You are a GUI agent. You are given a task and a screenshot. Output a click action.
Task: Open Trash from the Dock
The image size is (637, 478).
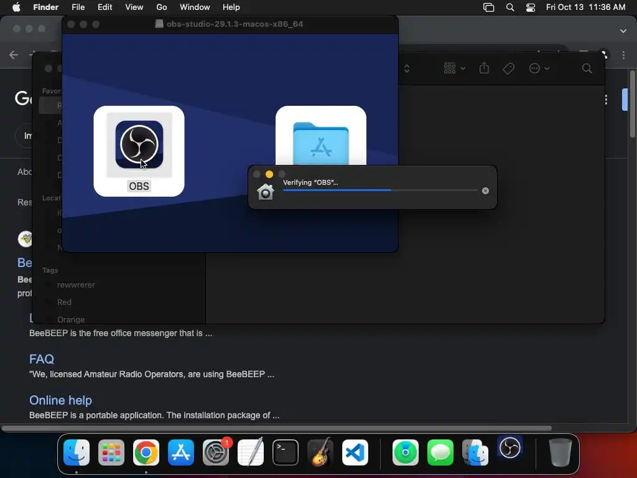(560, 452)
